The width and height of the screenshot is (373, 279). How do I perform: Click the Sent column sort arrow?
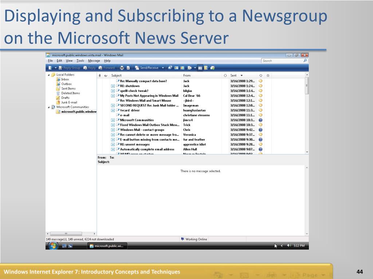(242, 76)
